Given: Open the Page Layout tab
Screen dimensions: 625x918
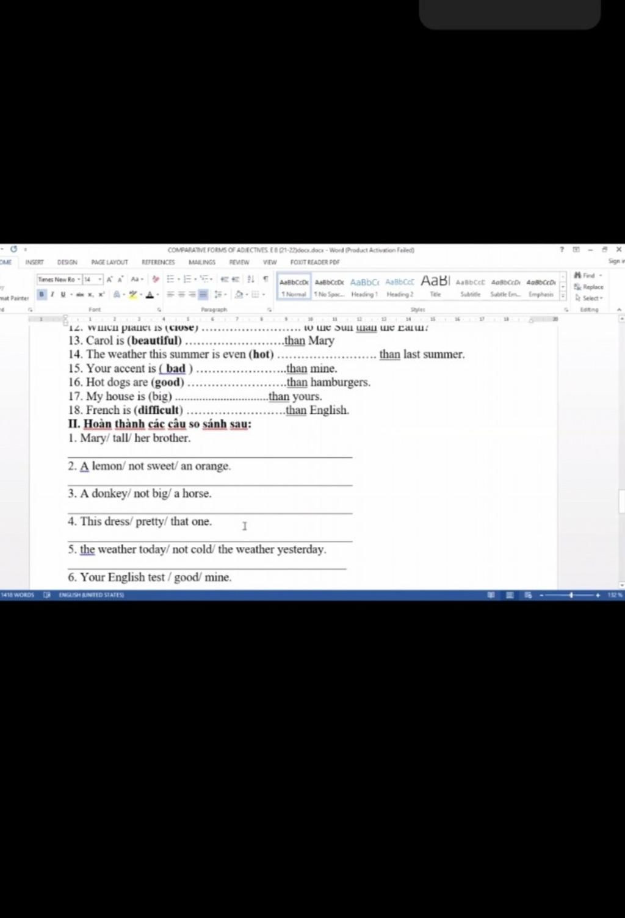Looking at the screenshot, I should (x=110, y=262).
